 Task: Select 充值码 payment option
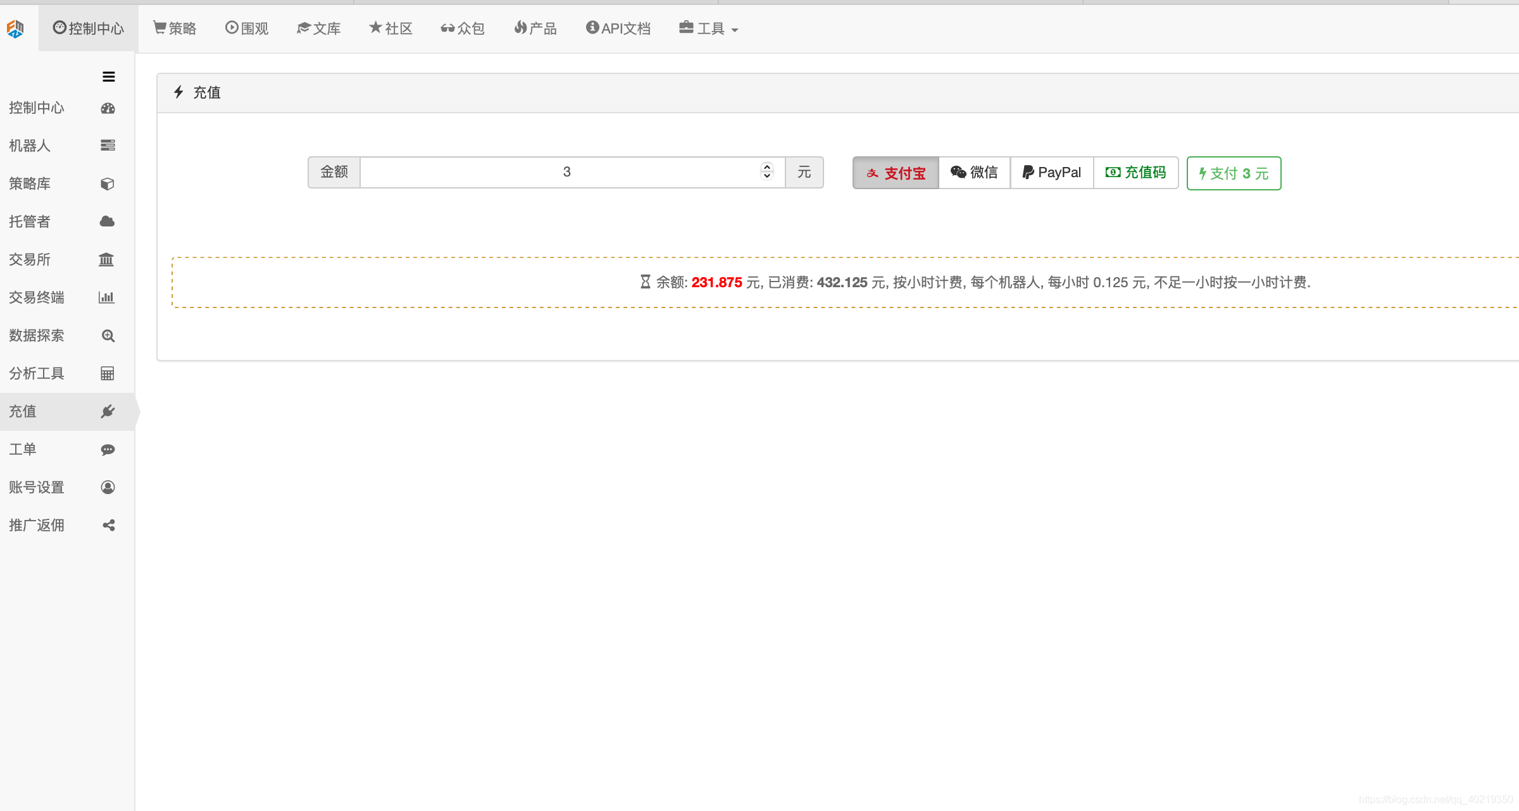point(1136,173)
